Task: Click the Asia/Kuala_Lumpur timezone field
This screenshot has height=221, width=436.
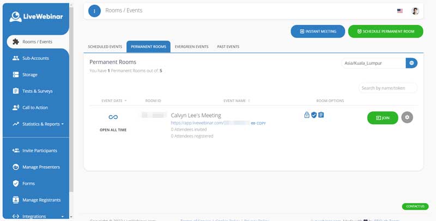Action: pyautogui.click(x=373, y=63)
